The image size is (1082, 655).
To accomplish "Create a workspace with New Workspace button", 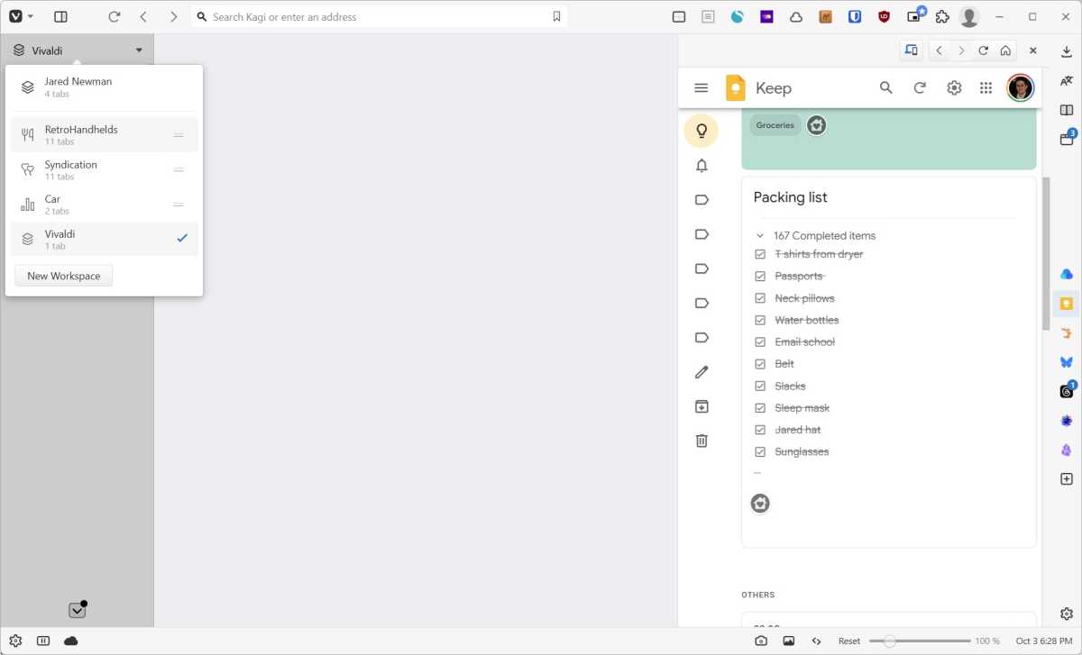I will 63,276.
